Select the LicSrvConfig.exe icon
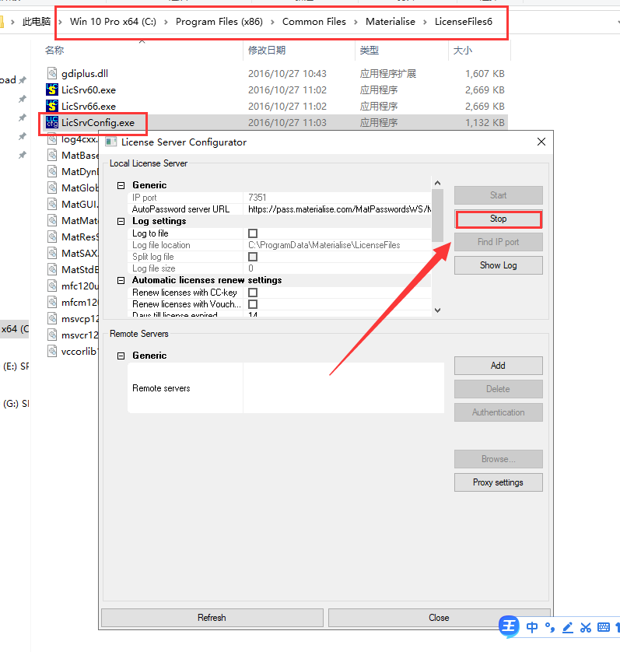Viewport: 620px width, 652px height. [x=52, y=122]
